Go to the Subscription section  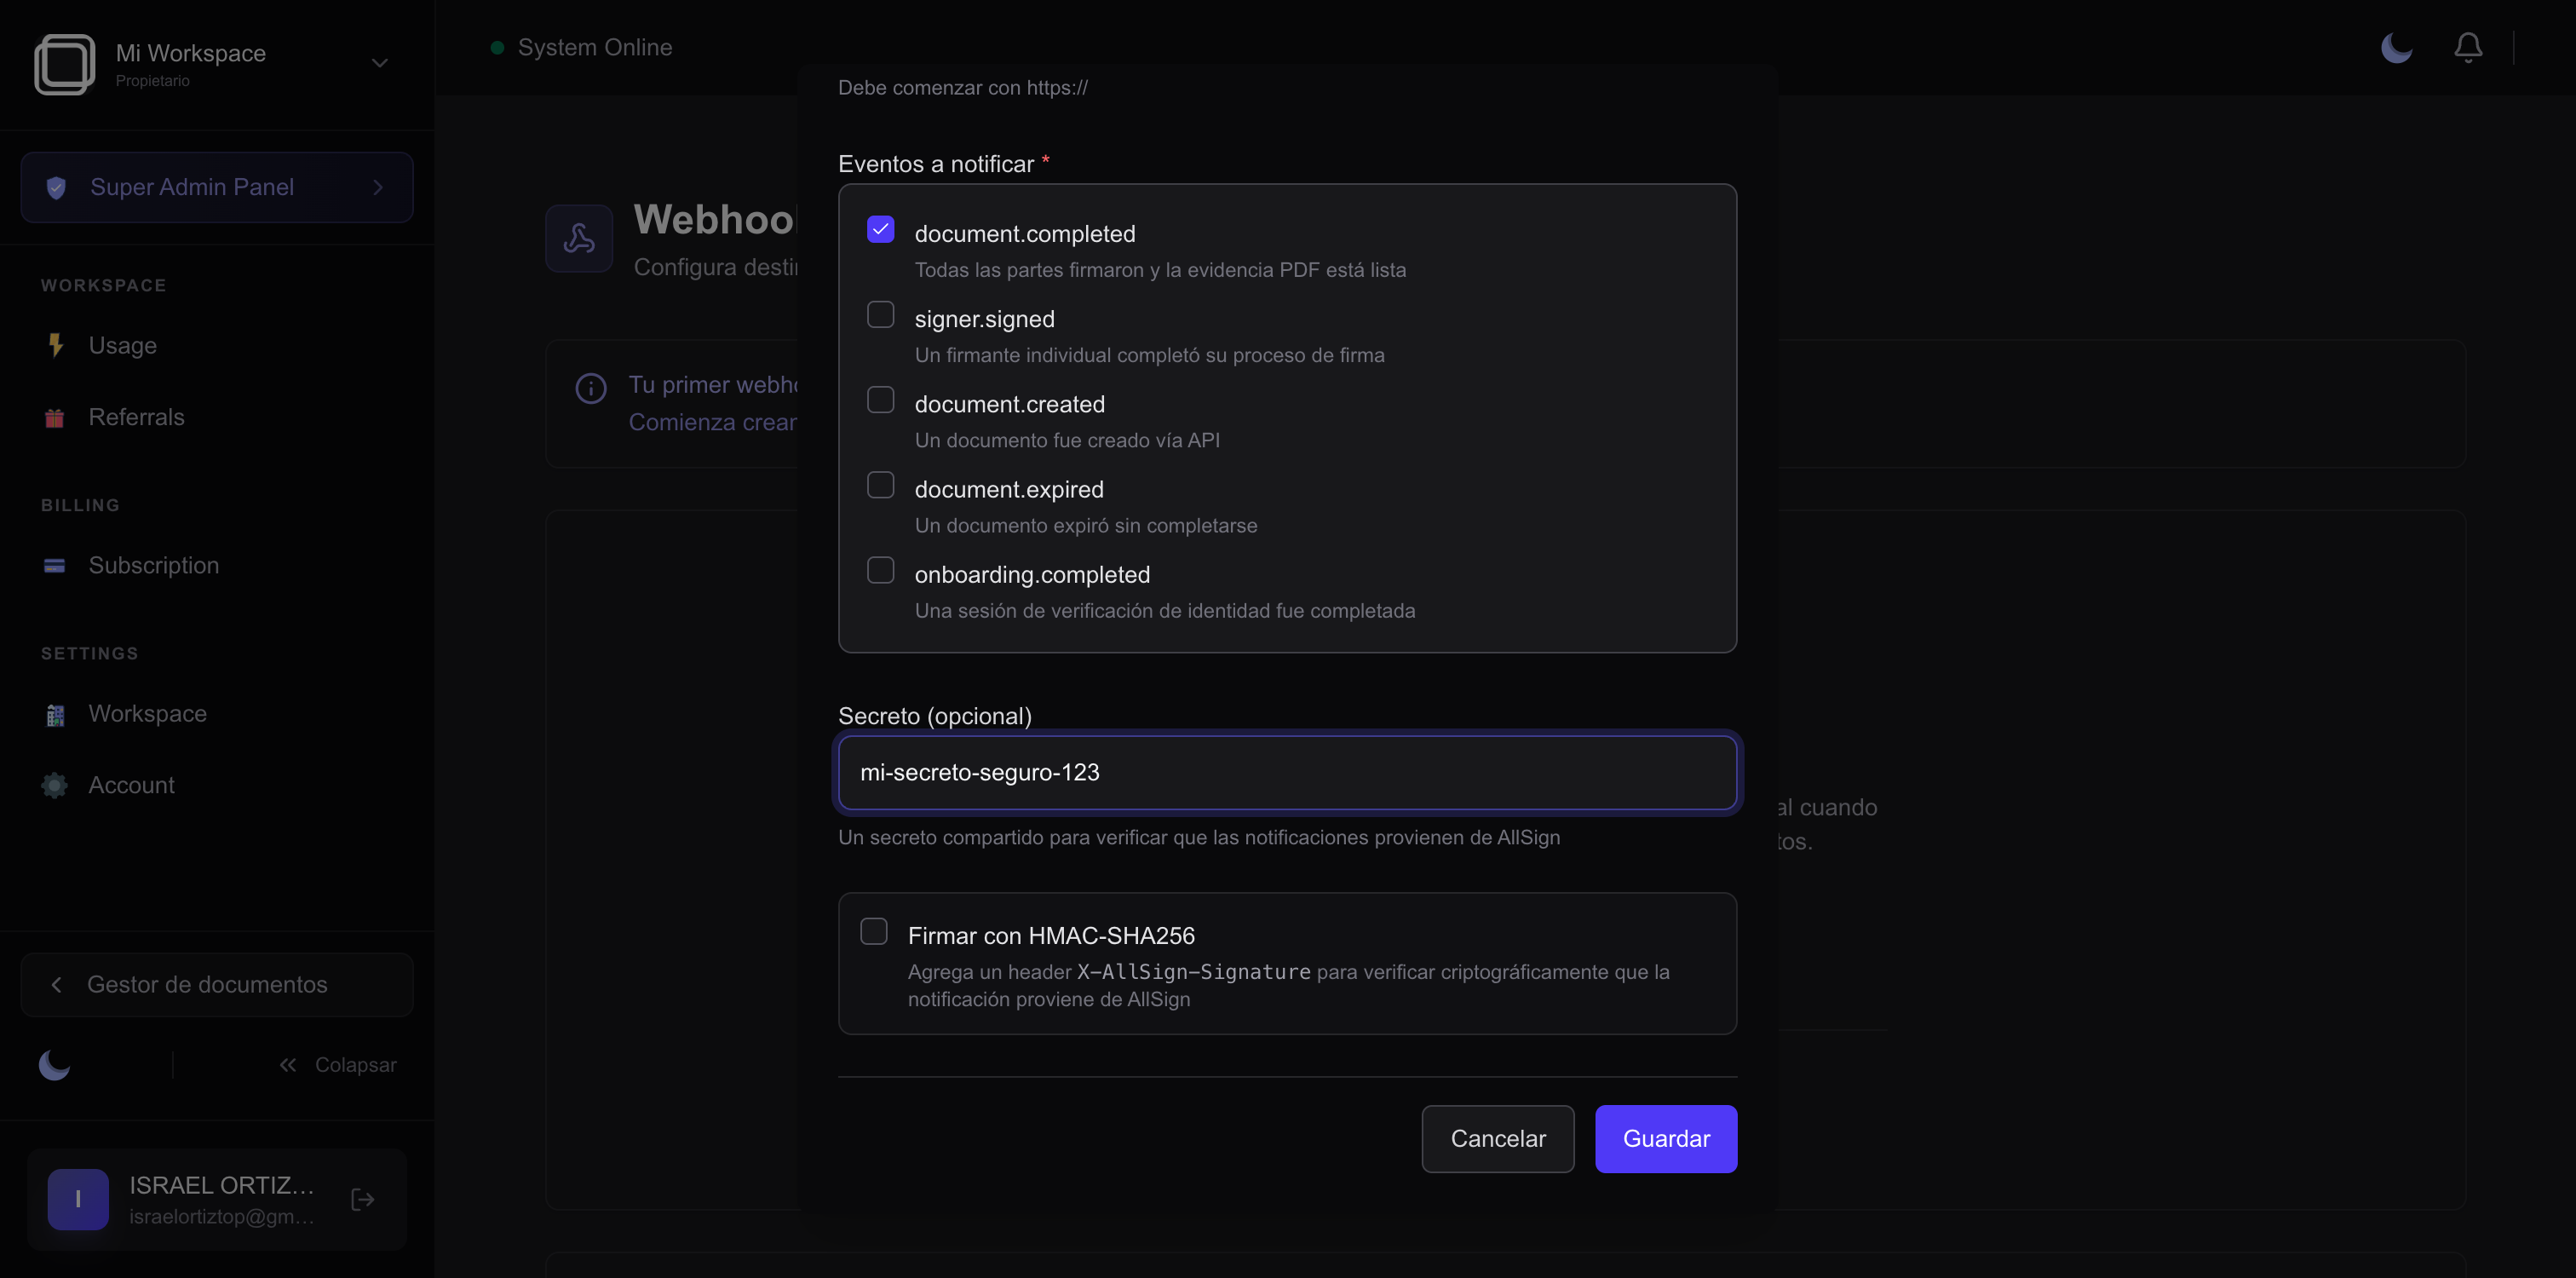tap(153, 565)
